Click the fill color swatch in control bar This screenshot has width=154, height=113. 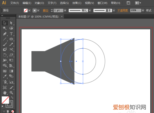tap(26, 10)
